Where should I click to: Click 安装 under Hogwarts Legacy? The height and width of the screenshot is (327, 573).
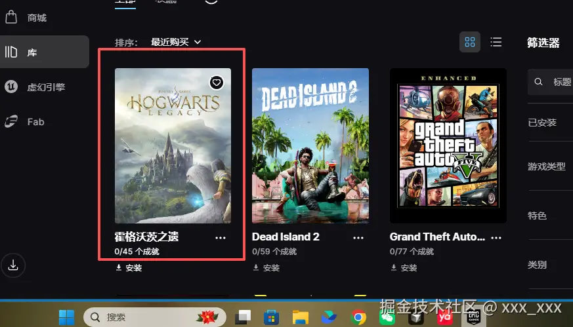pos(129,268)
